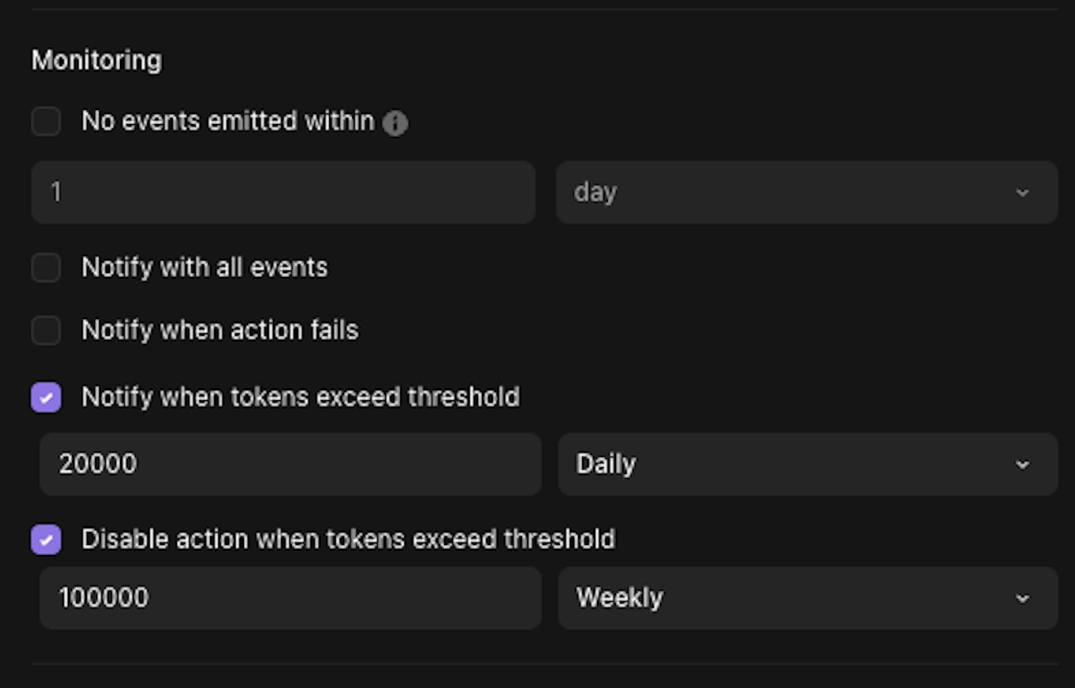The image size is (1075, 688).
Task: Open the Daily period dropdown
Action: [x=807, y=464]
